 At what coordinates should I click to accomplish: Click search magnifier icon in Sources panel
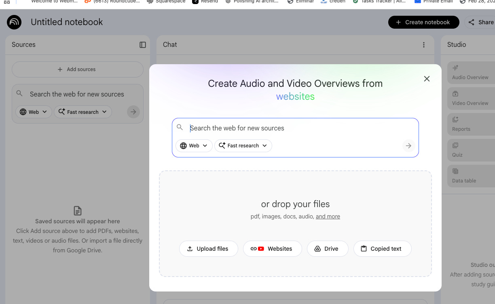point(19,93)
